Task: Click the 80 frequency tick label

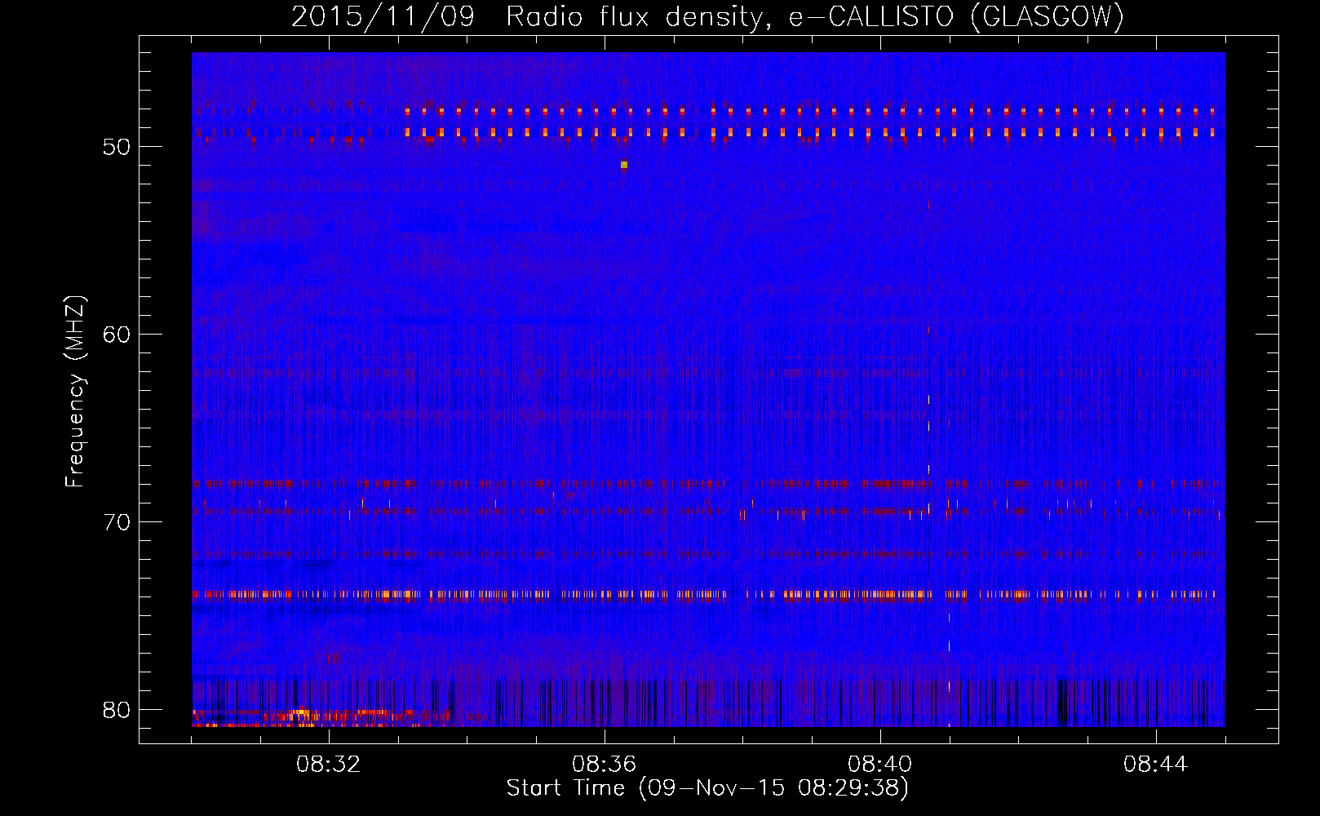Action: (117, 710)
